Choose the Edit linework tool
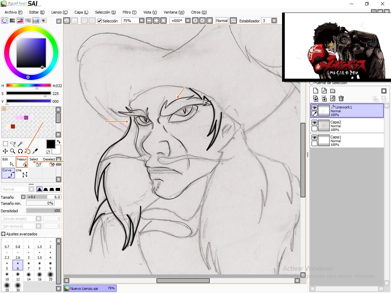This screenshot has width=391, height=293. (x=8, y=162)
